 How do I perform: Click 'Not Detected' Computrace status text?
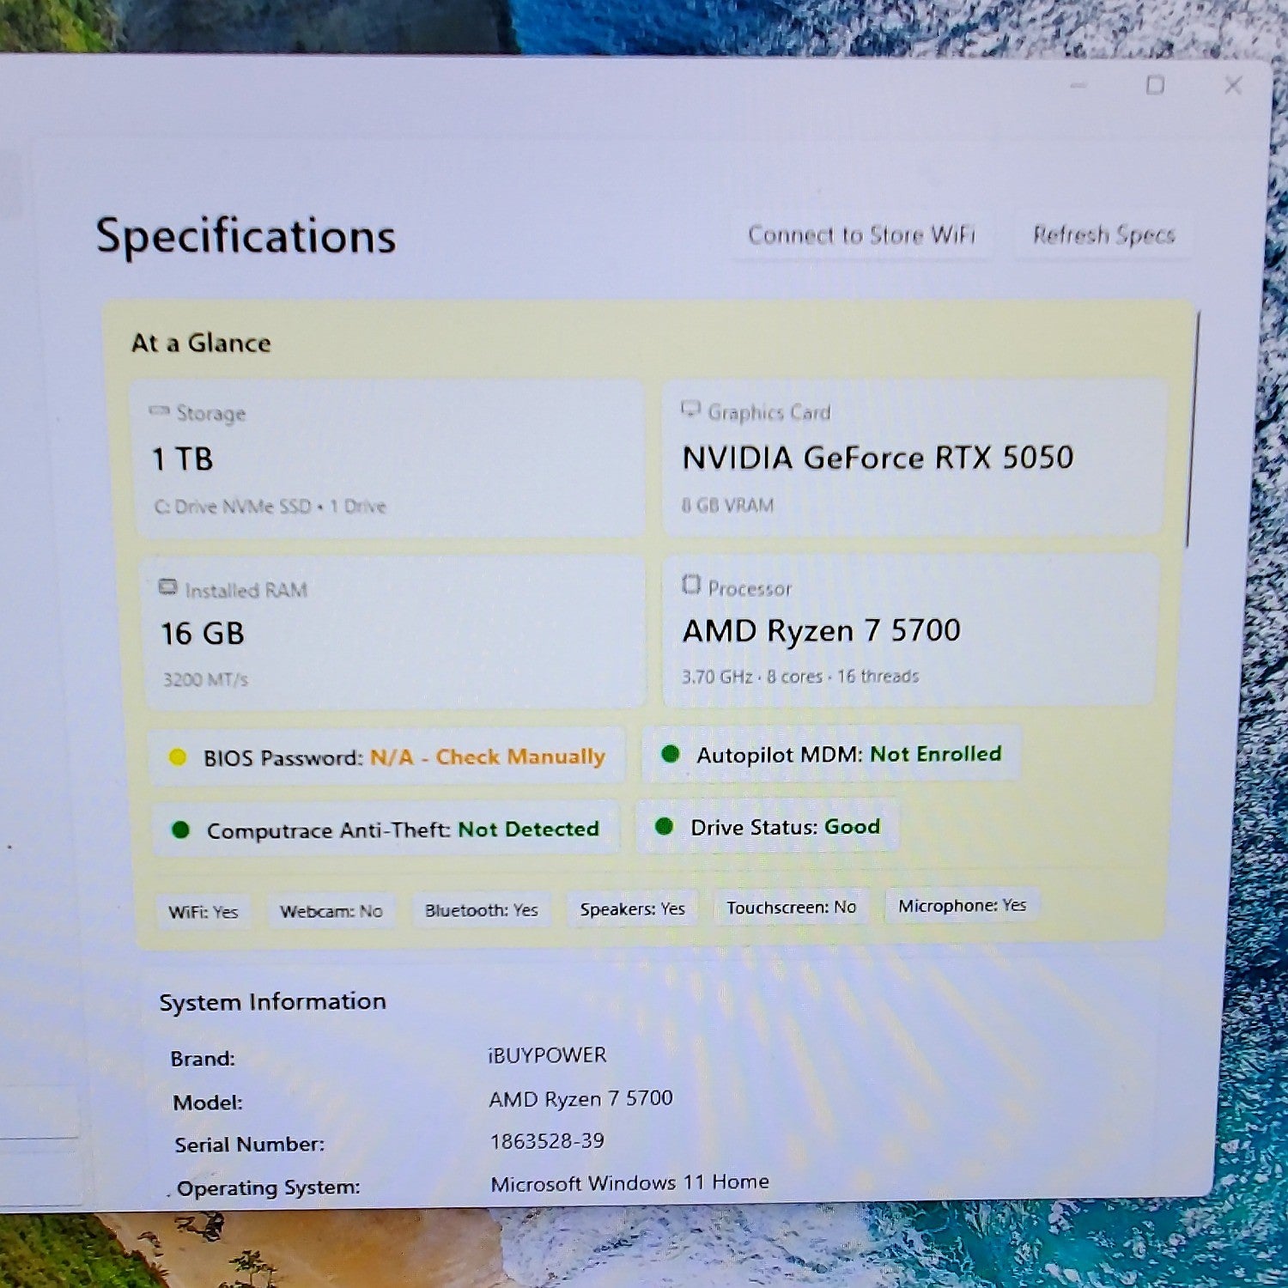529,829
